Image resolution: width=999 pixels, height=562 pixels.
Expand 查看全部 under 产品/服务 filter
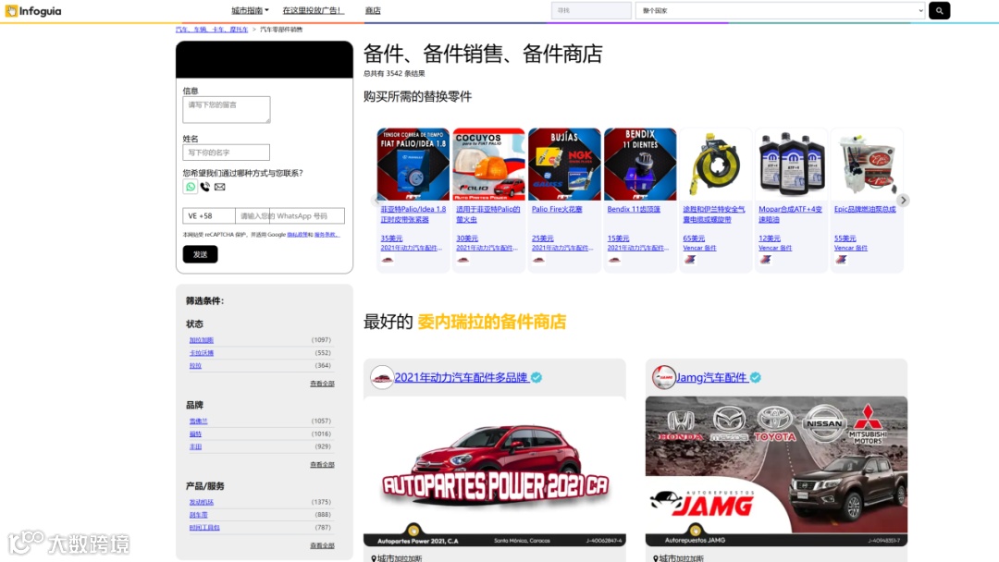[322, 545]
